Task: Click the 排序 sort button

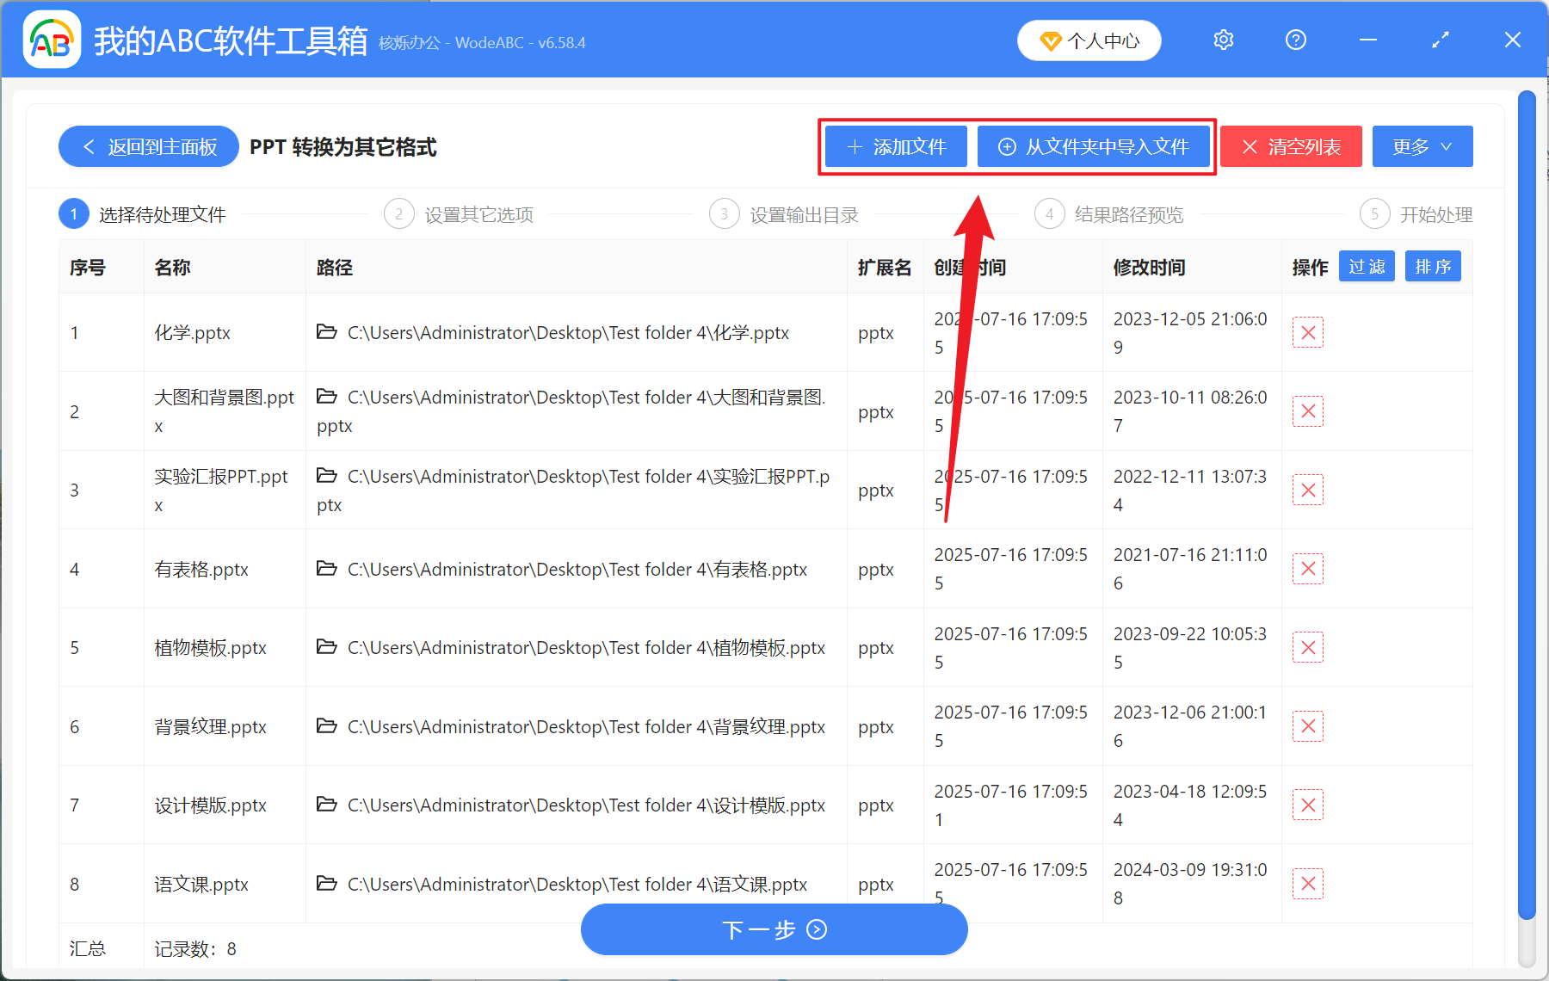Action: pos(1432,267)
